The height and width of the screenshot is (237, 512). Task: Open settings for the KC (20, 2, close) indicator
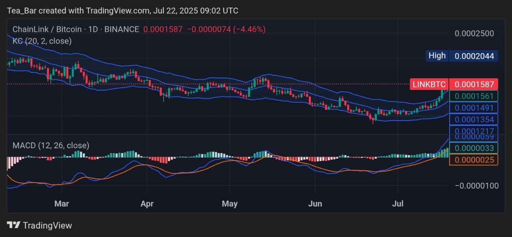pyautogui.click(x=42, y=41)
